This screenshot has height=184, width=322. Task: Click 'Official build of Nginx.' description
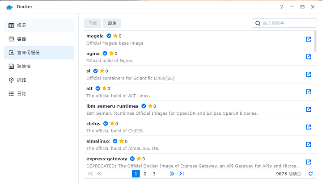110,61
